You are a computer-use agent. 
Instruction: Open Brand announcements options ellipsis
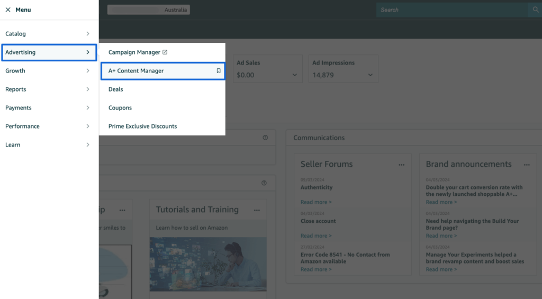pos(527,165)
